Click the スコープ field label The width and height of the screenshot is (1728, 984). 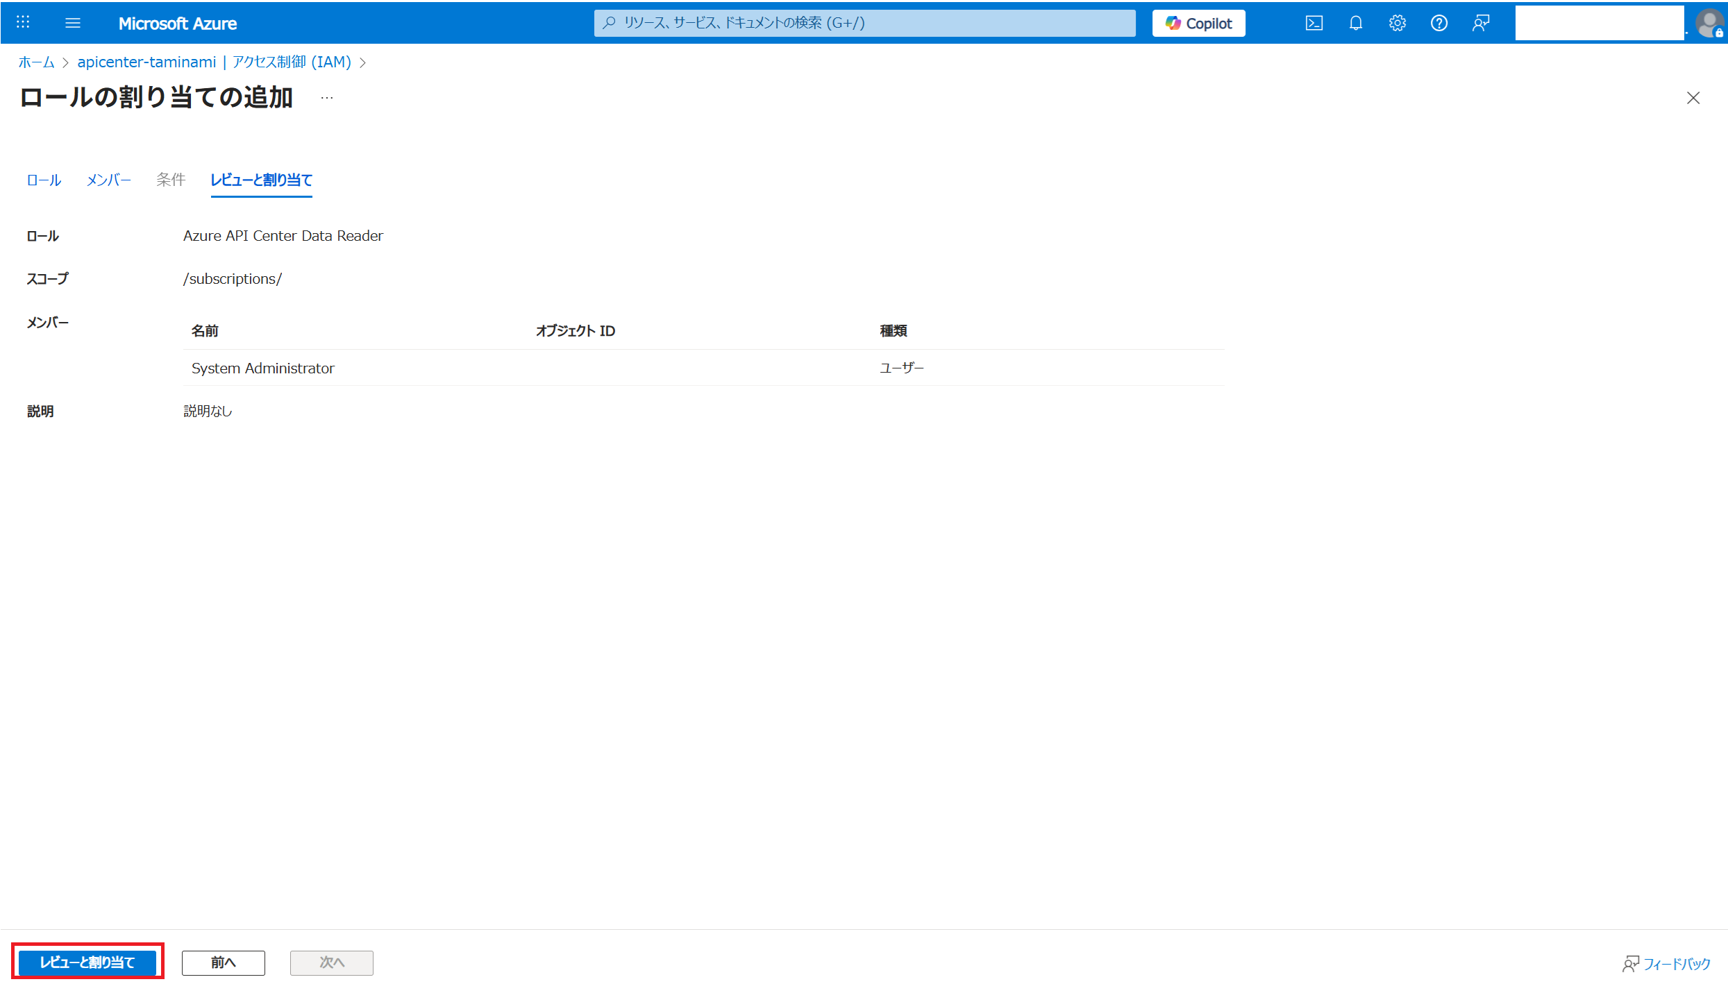coord(47,279)
